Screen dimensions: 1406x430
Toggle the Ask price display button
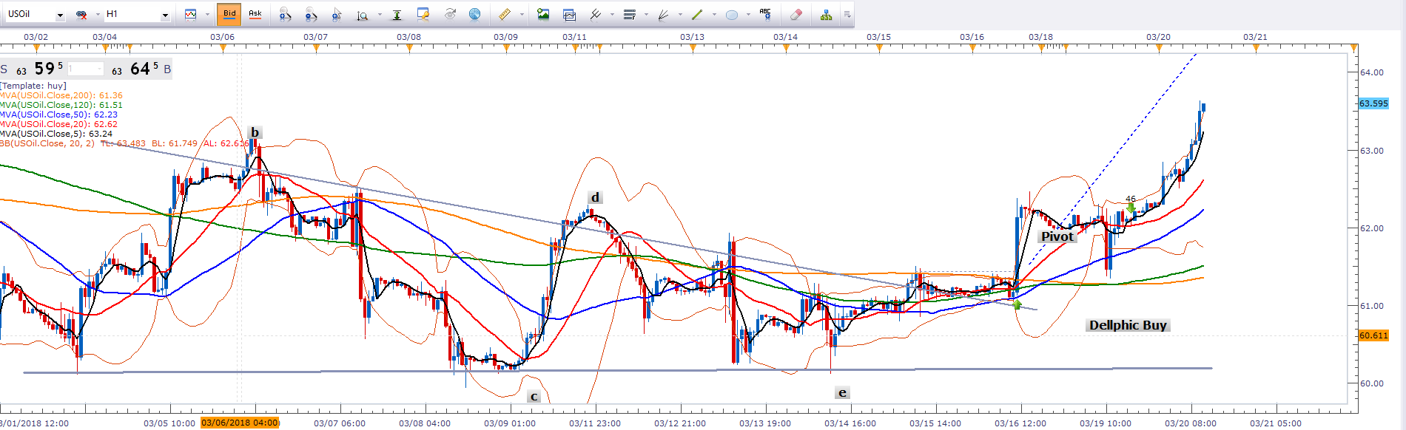point(255,14)
